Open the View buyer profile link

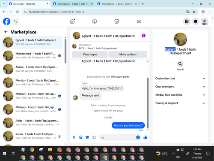click(120, 77)
